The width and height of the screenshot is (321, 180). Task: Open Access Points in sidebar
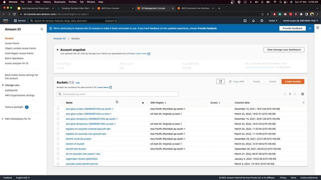tap(12, 43)
